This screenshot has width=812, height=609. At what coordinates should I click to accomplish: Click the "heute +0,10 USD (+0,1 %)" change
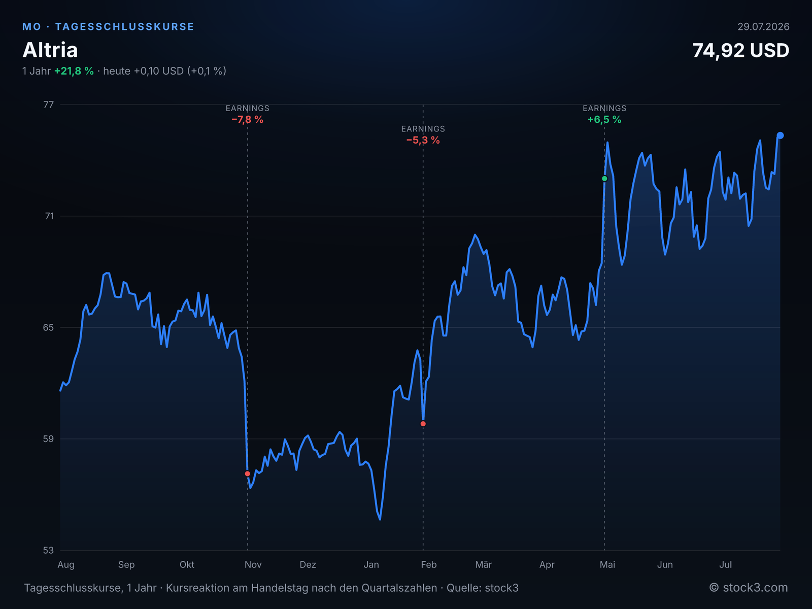point(165,71)
